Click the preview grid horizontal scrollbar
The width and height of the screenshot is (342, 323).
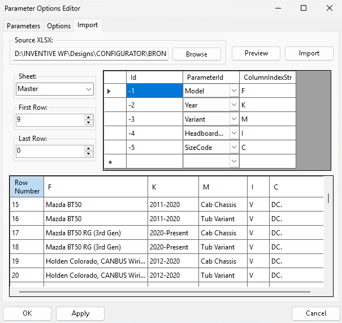point(164,291)
